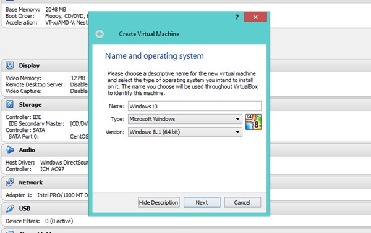The height and width of the screenshot is (233, 371).
Task: Open the Type dropdown showing Microsoft Windows
Action: pos(185,119)
